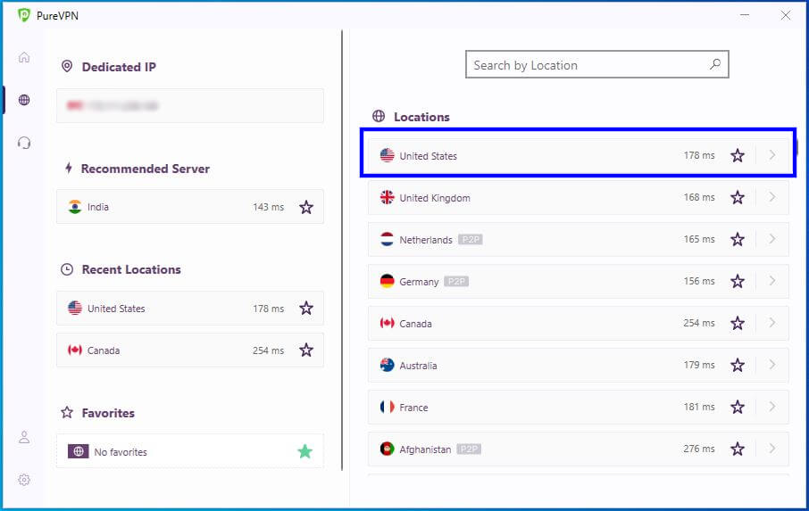Click the globe icon in No favorites row
Viewport: 809px width, 511px height.
pos(79,451)
